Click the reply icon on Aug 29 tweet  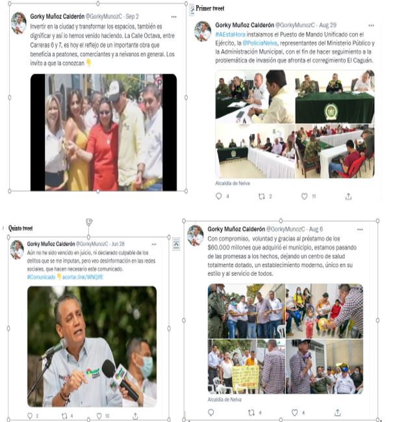(218, 196)
